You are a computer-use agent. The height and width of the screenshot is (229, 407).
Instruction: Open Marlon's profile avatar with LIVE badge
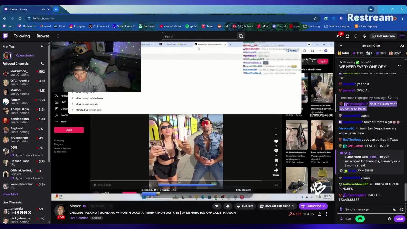coord(61,212)
